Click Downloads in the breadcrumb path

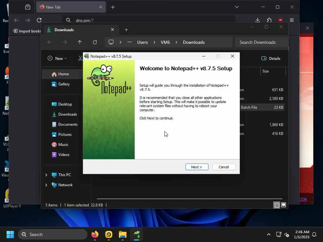click(194, 42)
